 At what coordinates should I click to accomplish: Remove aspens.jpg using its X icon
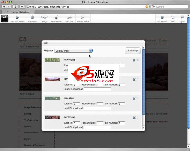[134, 60]
